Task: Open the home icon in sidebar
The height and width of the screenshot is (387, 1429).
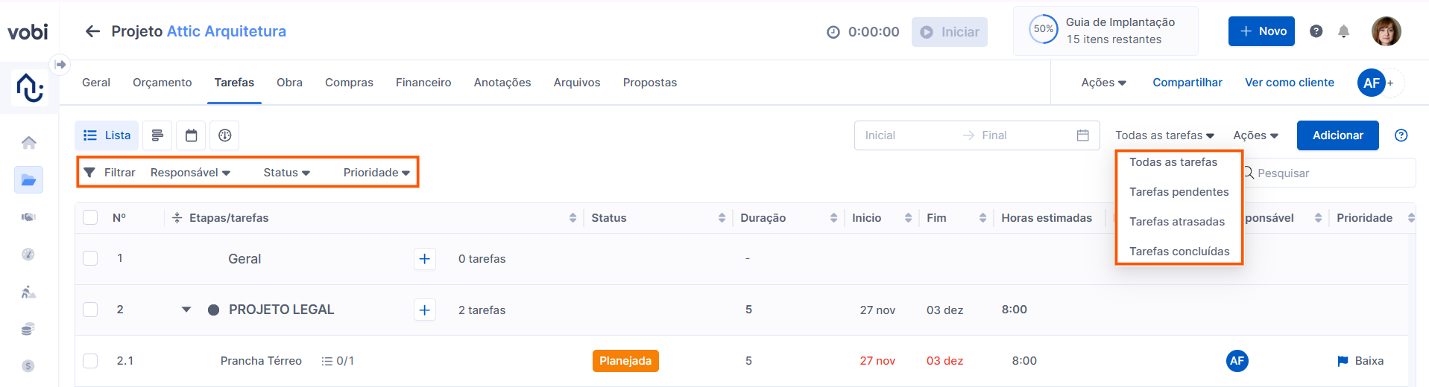Action: click(x=28, y=143)
